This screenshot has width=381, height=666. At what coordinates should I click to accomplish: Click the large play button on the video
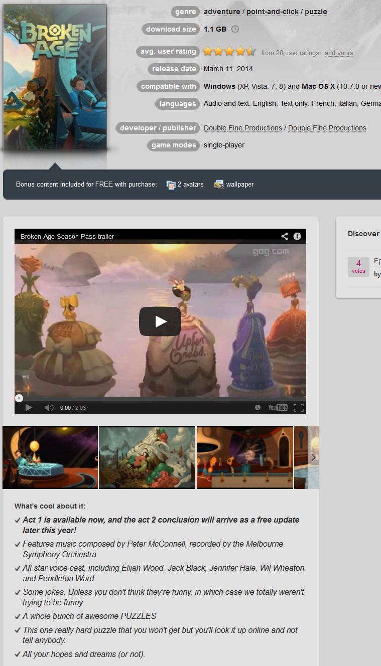(x=160, y=321)
